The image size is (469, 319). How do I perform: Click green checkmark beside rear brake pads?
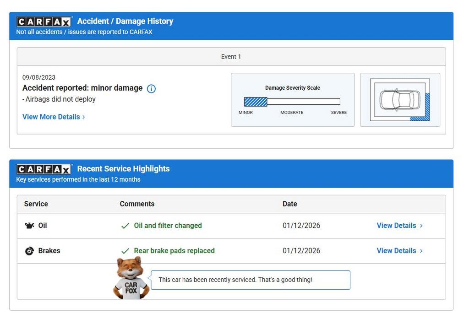tap(125, 251)
